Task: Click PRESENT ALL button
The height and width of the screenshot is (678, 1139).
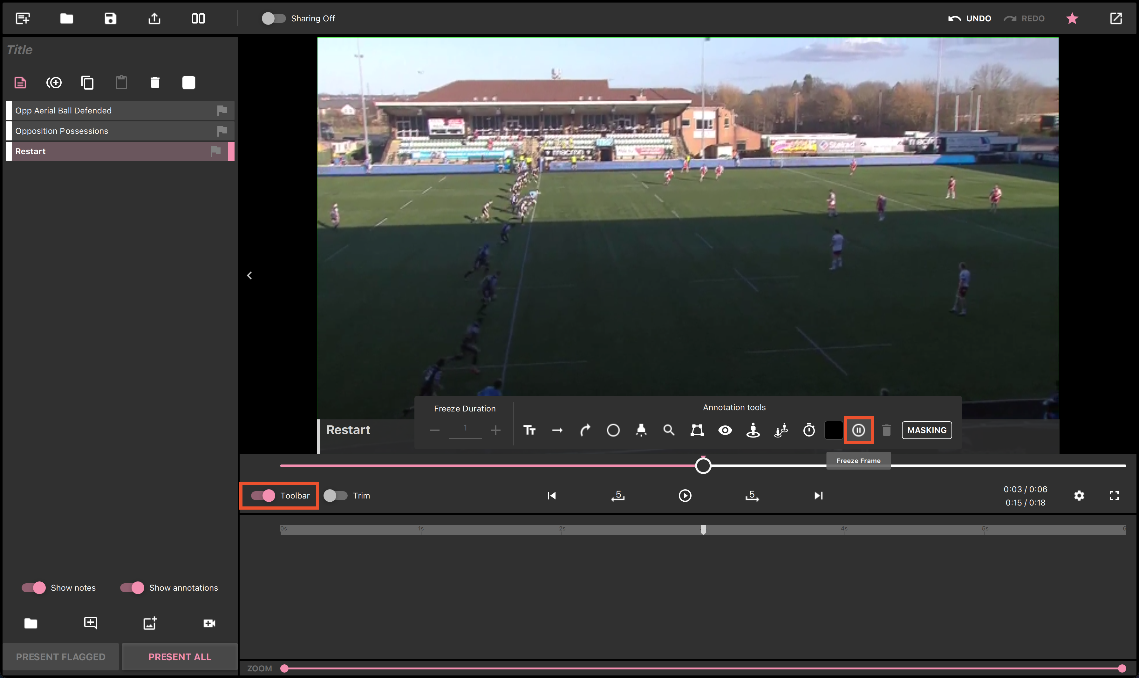Action: point(180,656)
